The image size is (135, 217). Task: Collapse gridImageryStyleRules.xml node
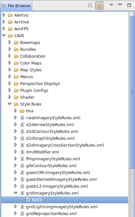(x=16, y=193)
